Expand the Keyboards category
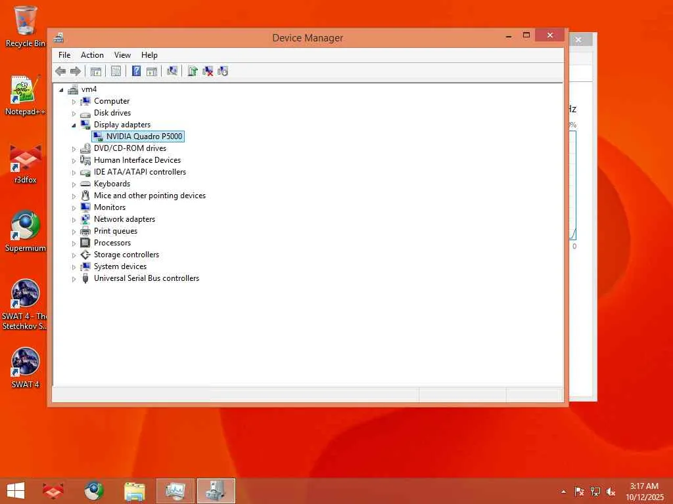The width and height of the screenshot is (673, 504). pos(74,184)
